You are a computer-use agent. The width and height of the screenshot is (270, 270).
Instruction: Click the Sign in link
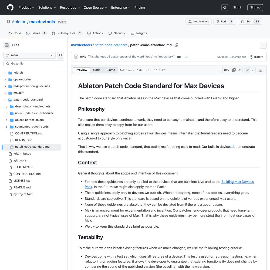238,8
